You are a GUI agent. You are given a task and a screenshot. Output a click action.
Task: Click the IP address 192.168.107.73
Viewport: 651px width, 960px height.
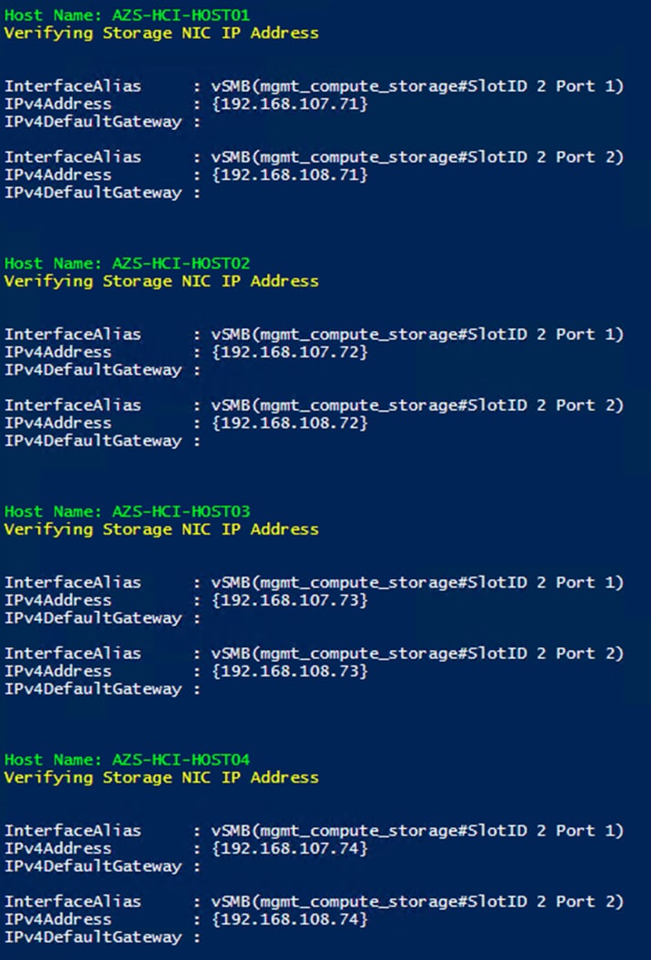(290, 601)
